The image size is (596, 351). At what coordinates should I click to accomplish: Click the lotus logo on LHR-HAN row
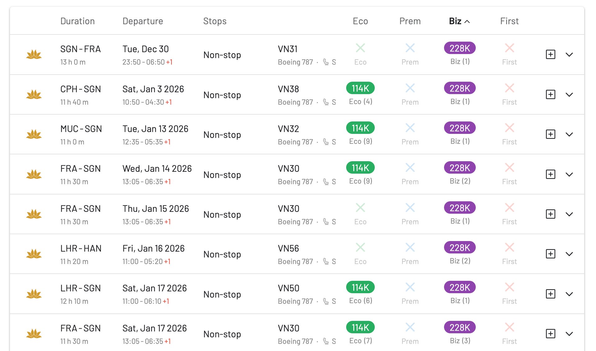point(34,254)
